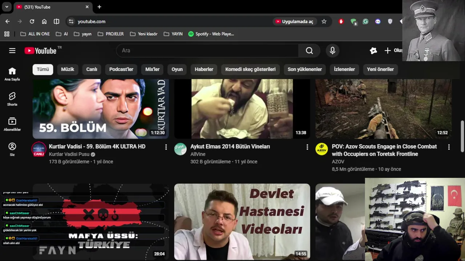This screenshot has width=465, height=261.
Task: Click the red extension icon in toolbar
Action: point(341,21)
